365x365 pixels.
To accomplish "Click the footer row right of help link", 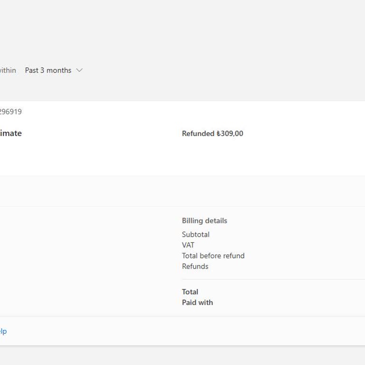I will point(190,331).
